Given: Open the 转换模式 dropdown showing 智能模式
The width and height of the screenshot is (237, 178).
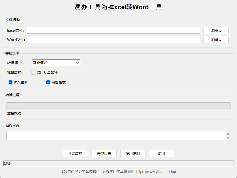Looking at the screenshot, I should [56, 63].
